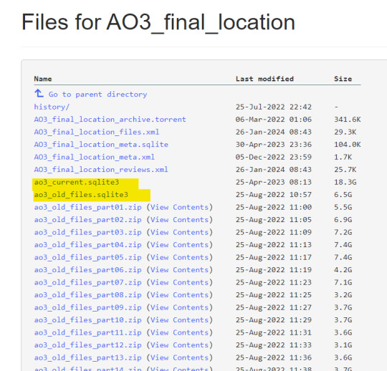Image resolution: width=387 pixels, height=371 pixels.
Task: Download ao3_old_files_part13.zip
Action: pos(88,357)
